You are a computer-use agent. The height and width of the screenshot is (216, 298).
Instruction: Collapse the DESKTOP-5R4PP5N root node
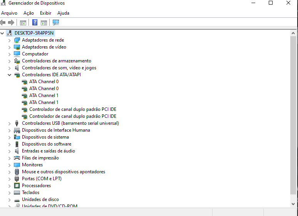point(2,33)
